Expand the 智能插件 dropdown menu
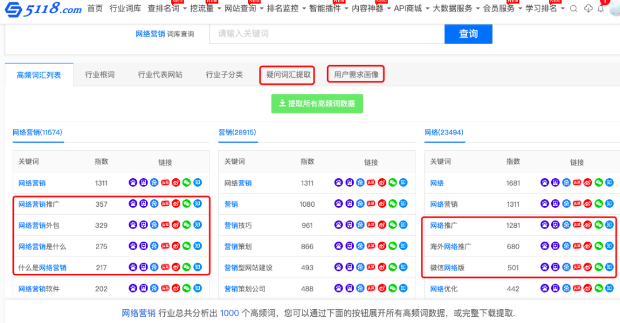The height and width of the screenshot is (323, 620). tap(328, 8)
